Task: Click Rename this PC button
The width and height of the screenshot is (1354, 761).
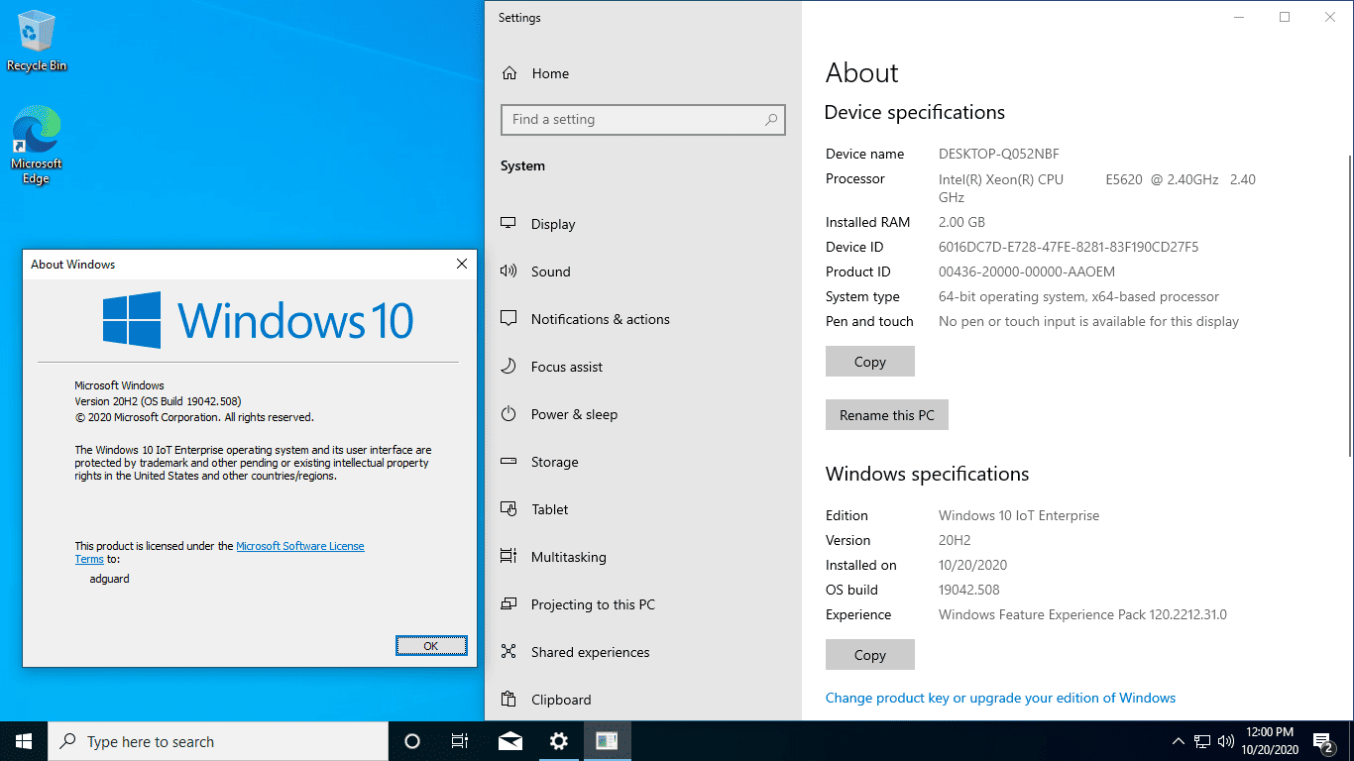Action: coord(887,415)
